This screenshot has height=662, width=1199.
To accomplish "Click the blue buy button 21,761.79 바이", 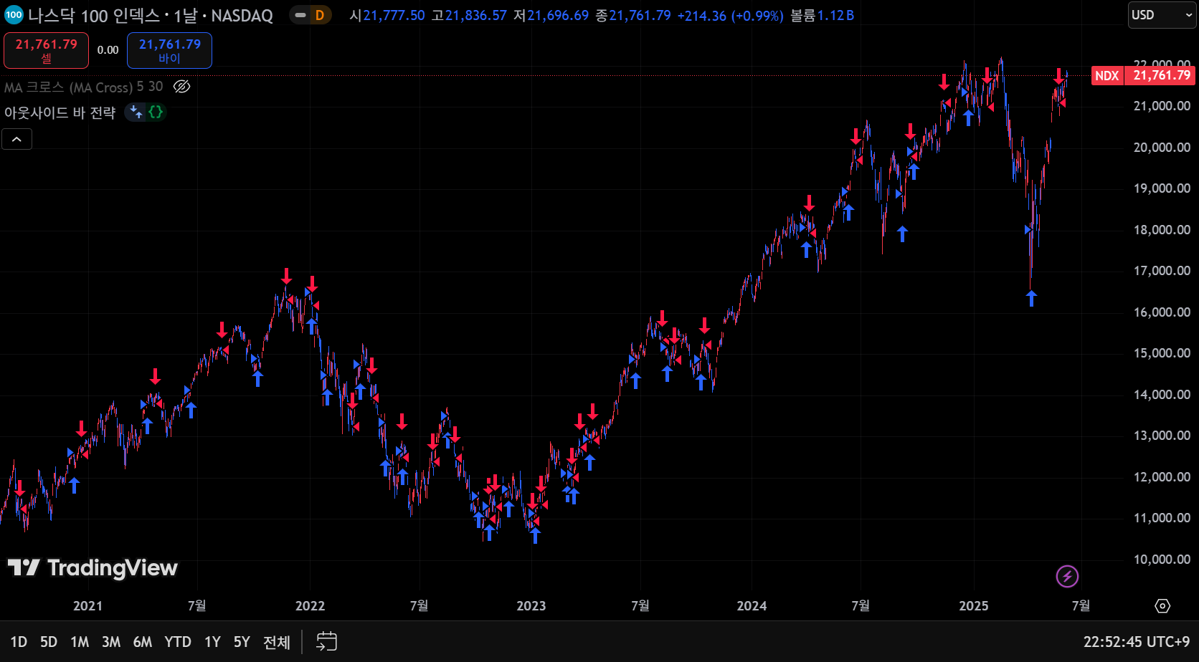I will coord(169,50).
